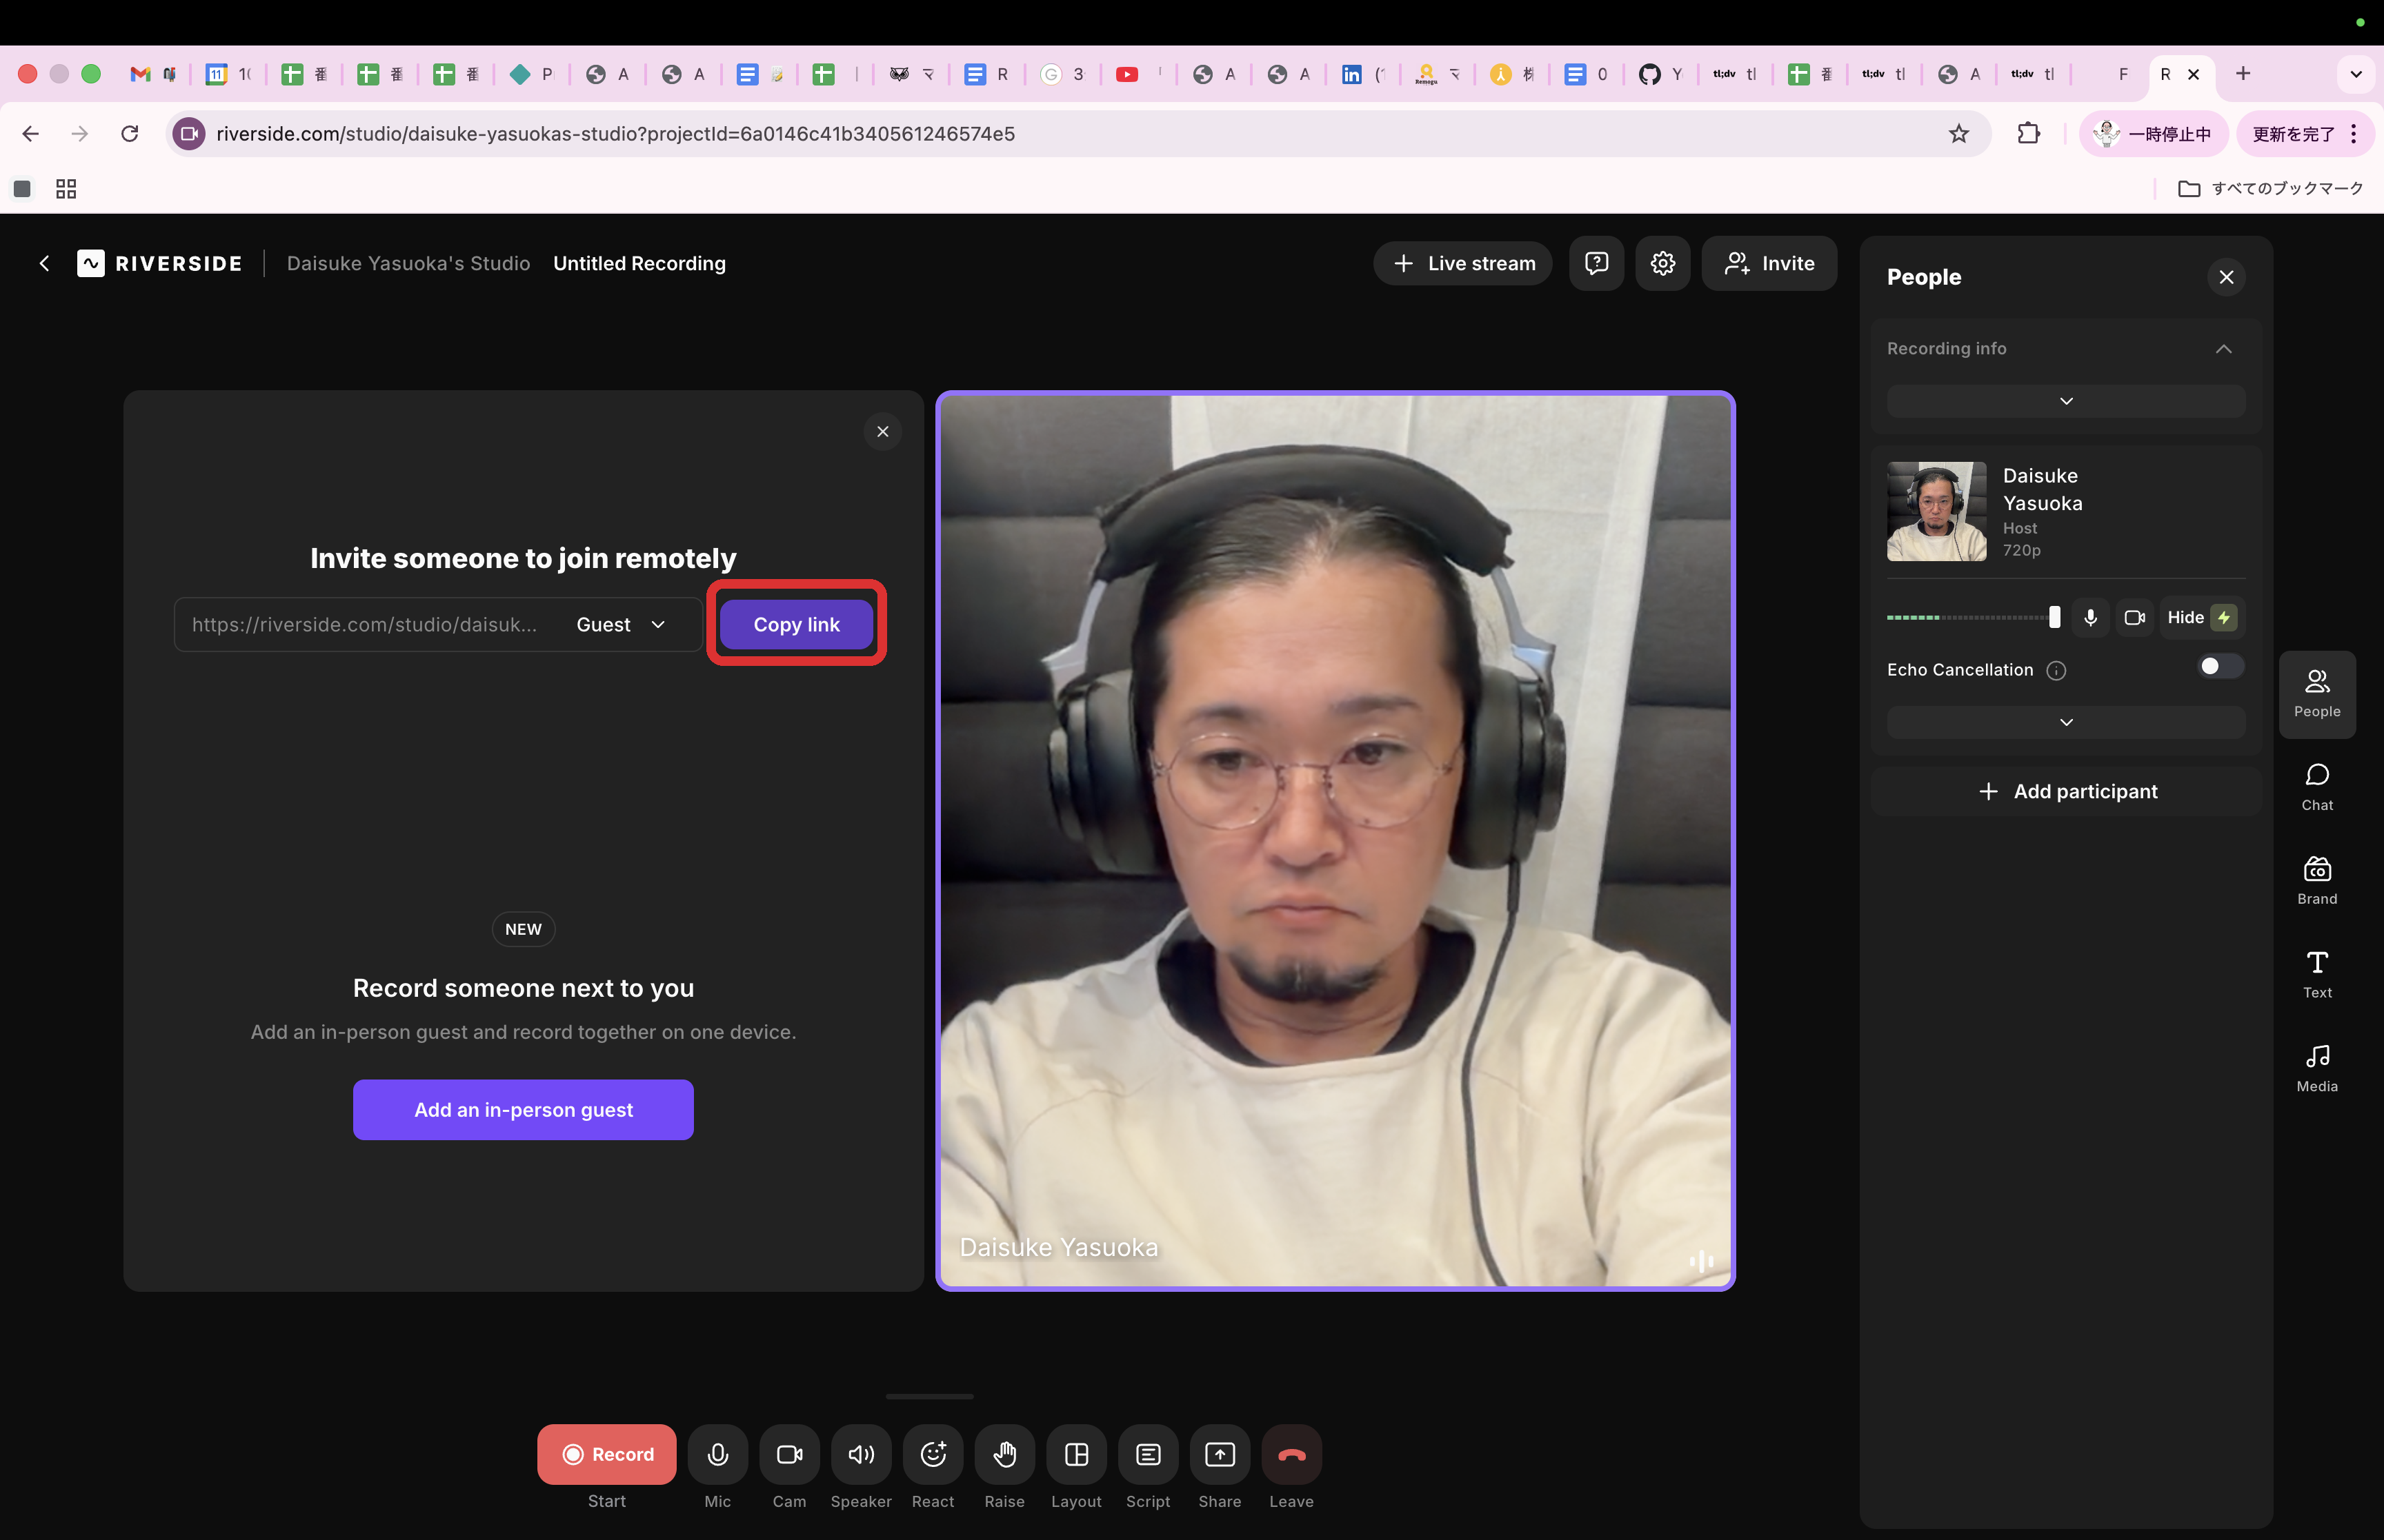Click the Untitled Recording title
Screen dimensions: 2384x1540
tap(639, 263)
